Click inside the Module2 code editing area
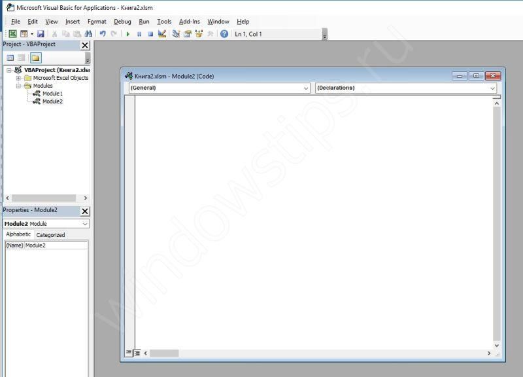 point(314,222)
